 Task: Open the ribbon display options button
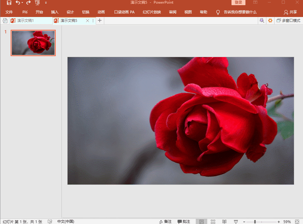pos(255,2)
